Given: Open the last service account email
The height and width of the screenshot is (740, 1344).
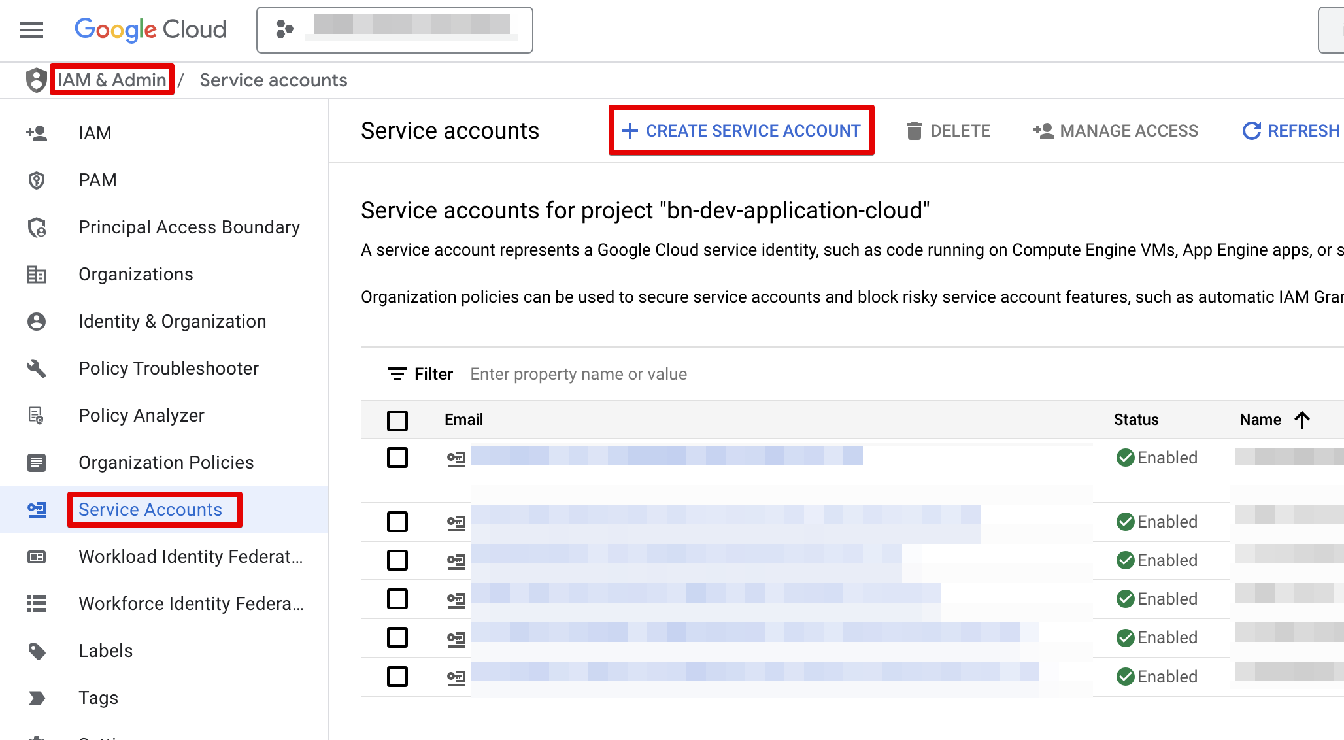Looking at the screenshot, I should 755,671.
